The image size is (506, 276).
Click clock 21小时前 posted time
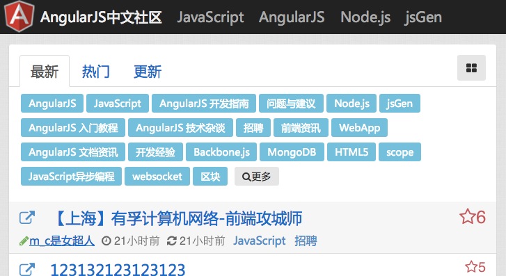[x=131, y=241]
